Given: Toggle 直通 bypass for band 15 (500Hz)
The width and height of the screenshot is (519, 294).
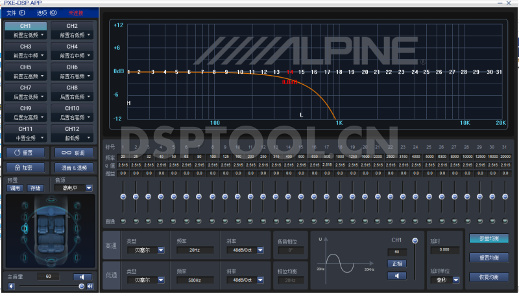Looking at the screenshot, I should click(x=301, y=221).
